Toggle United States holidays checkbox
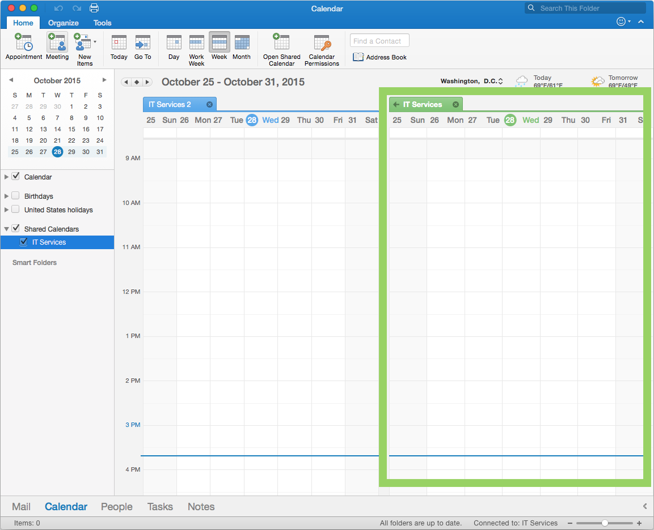The height and width of the screenshot is (530, 654). (x=16, y=210)
